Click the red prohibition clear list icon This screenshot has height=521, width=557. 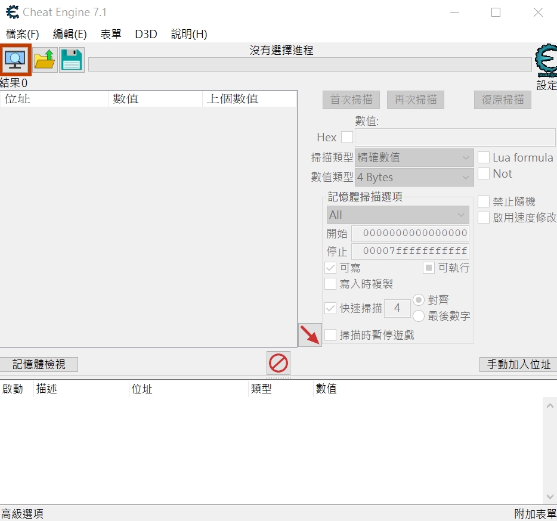(x=278, y=363)
